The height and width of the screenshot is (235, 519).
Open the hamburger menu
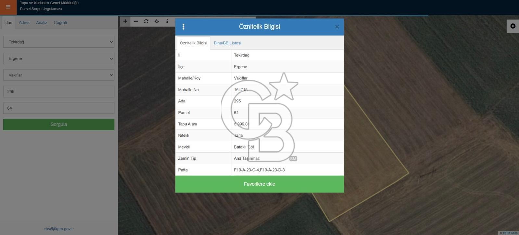8,7
